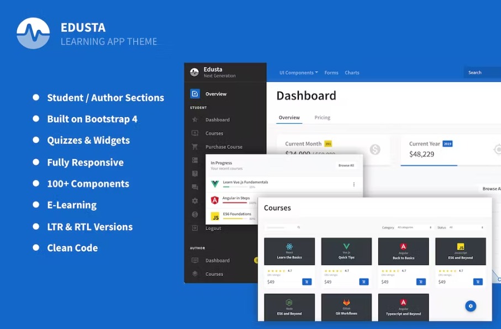Open the Category filter dropdown

[x=414, y=227]
